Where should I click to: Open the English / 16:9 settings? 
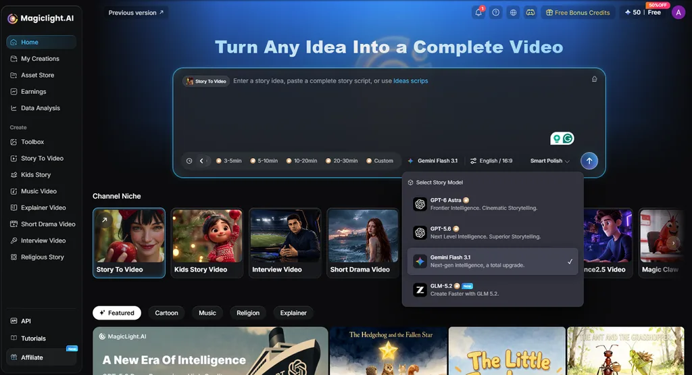491,161
